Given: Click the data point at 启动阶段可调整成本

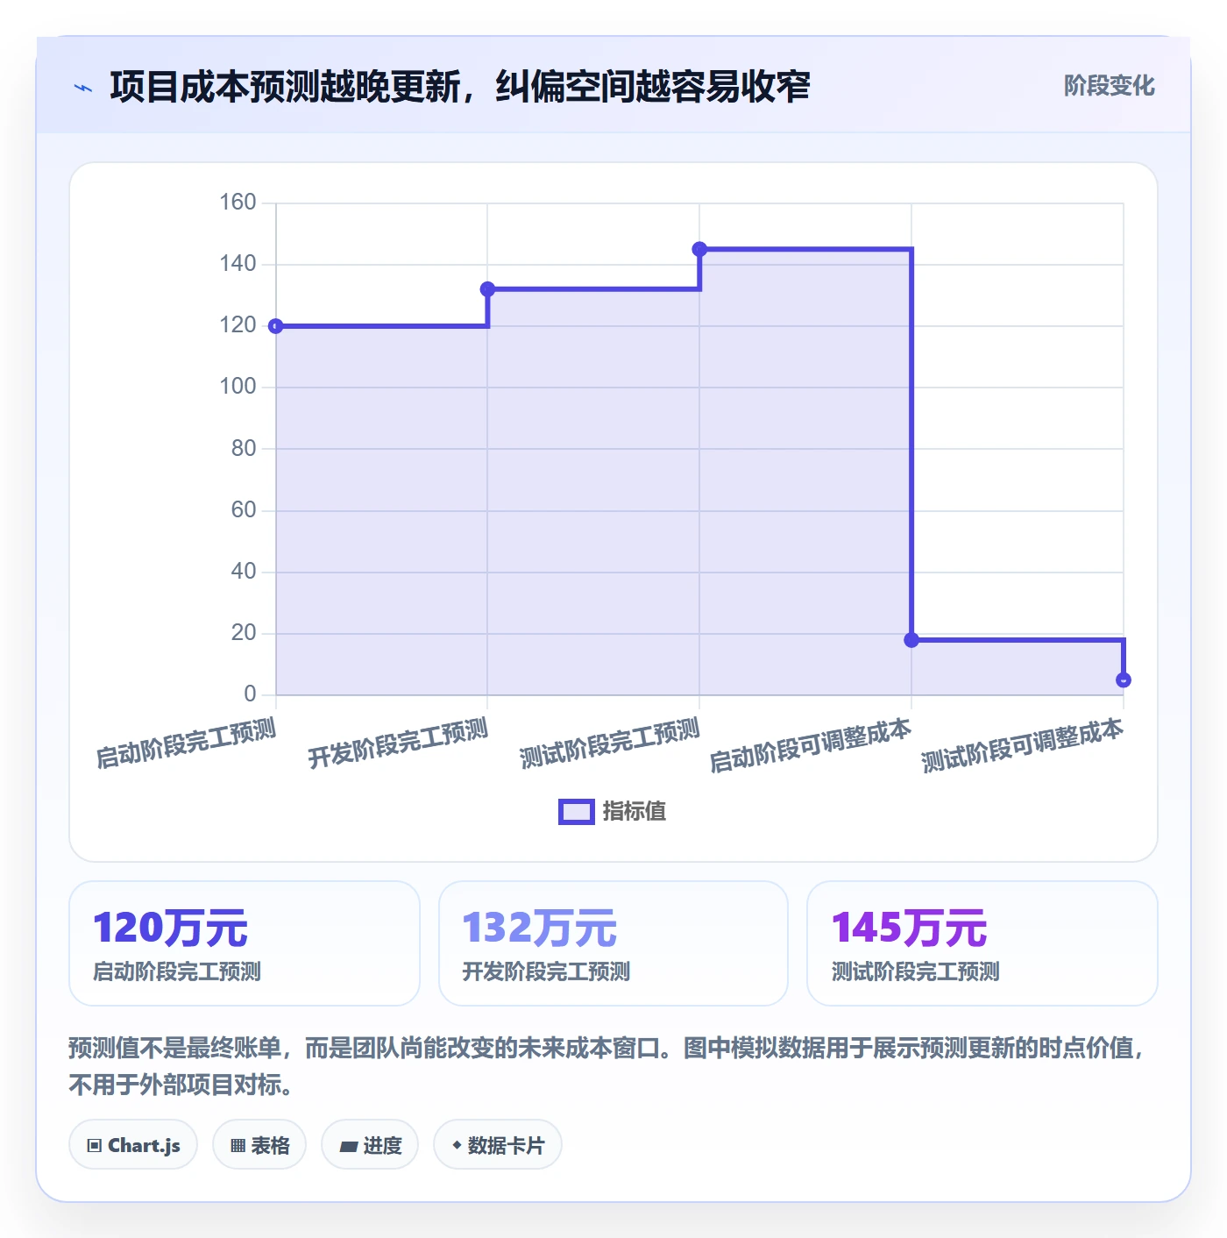Looking at the screenshot, I should (911, 640).
